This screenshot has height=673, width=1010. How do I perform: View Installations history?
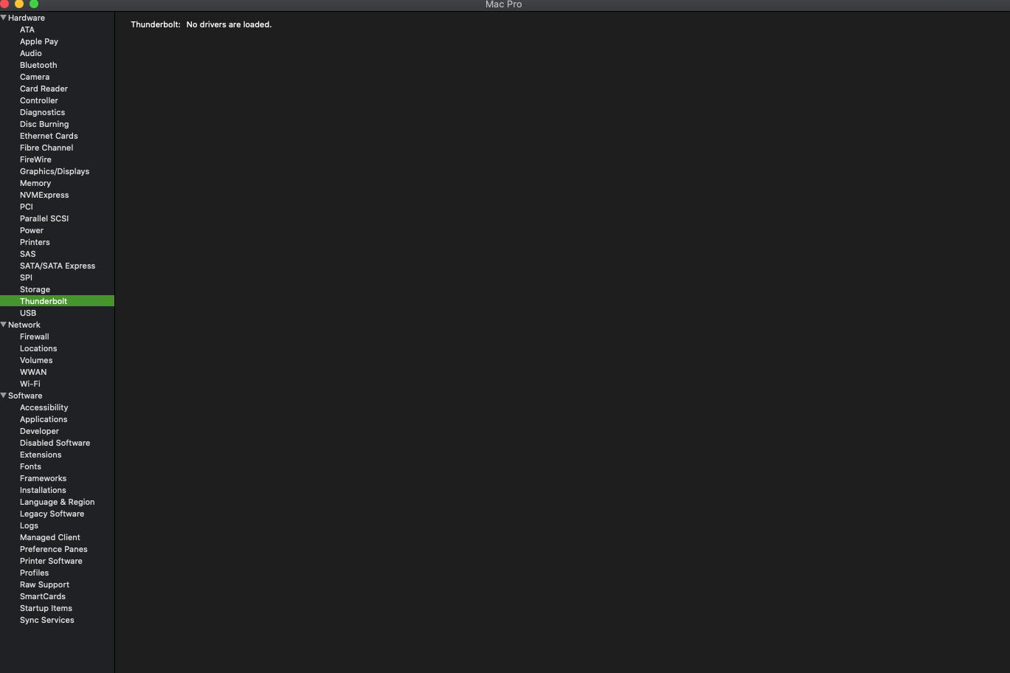43,490
